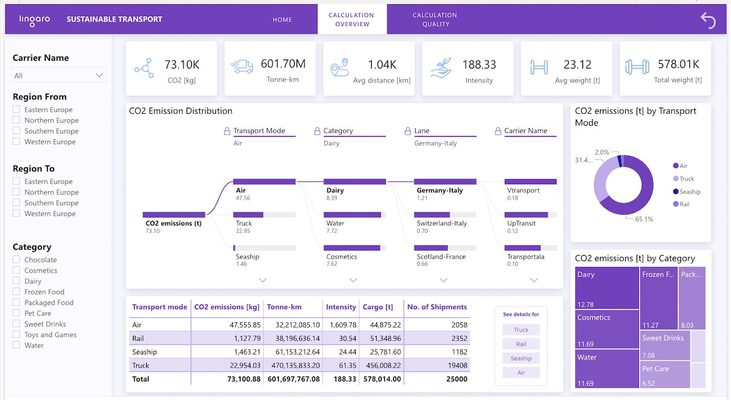Tick the Chocolate category checkbox
Screen dimensions: 731x400
17,260
